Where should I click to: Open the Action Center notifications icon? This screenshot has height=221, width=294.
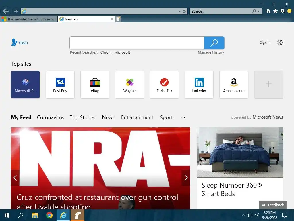click(x=285, y=215)
